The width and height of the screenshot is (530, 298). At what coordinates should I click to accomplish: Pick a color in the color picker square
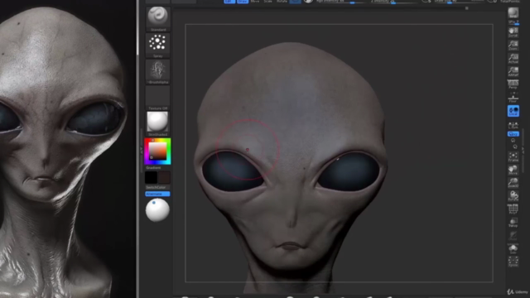tap(158, 151)
